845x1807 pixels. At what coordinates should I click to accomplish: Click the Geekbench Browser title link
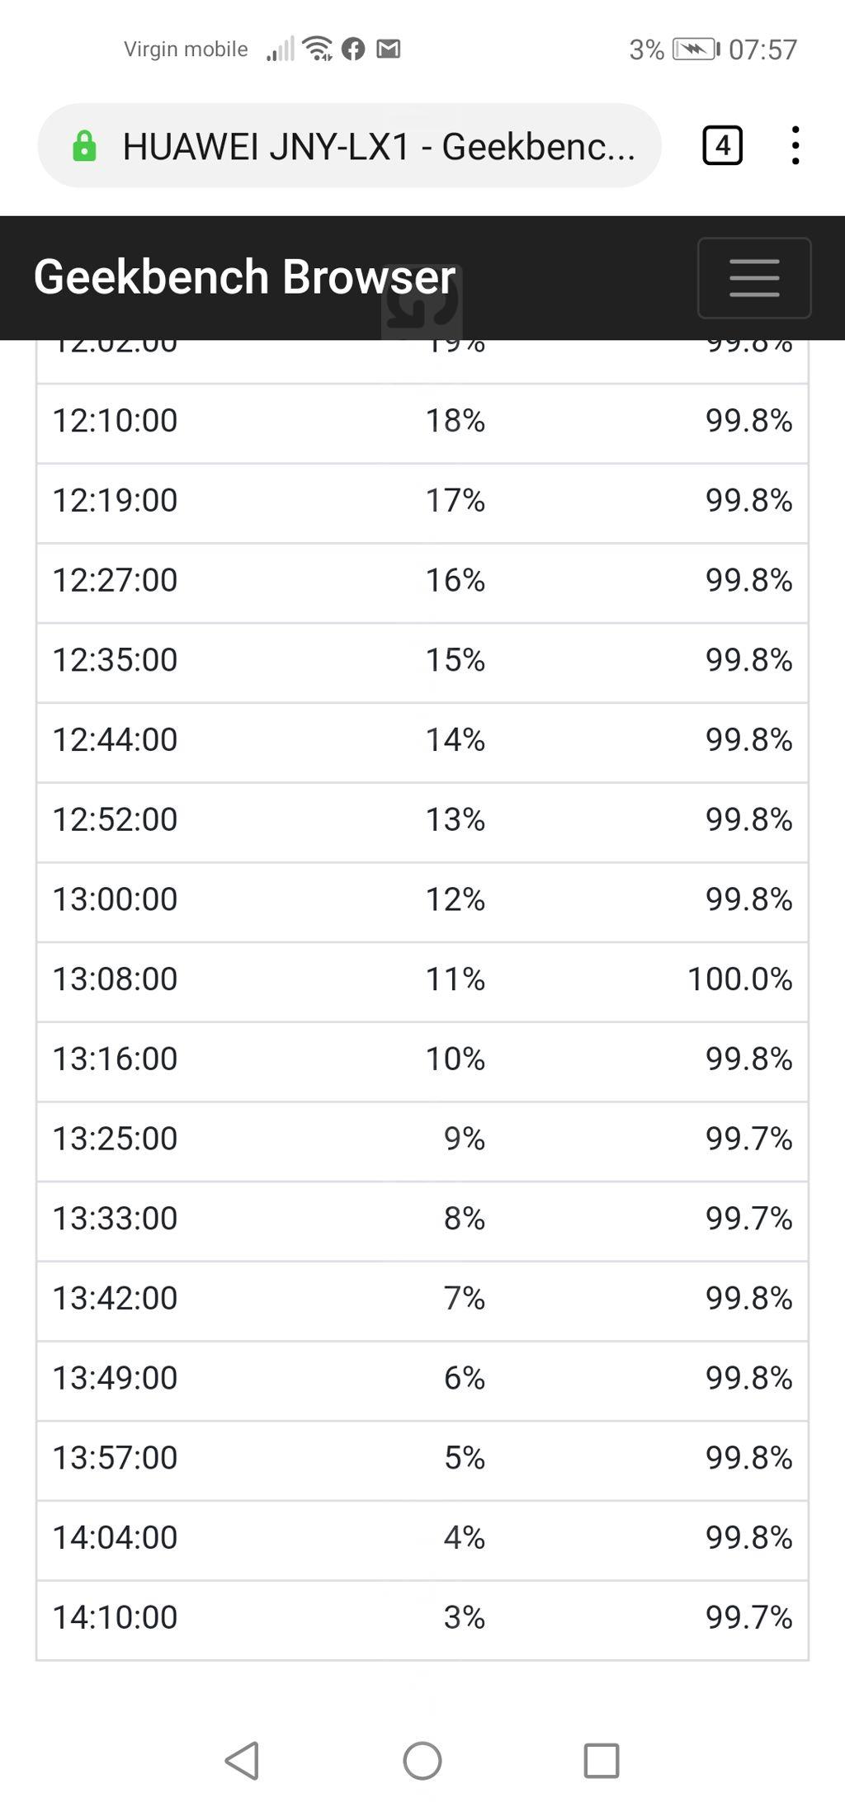coord(244,276)
